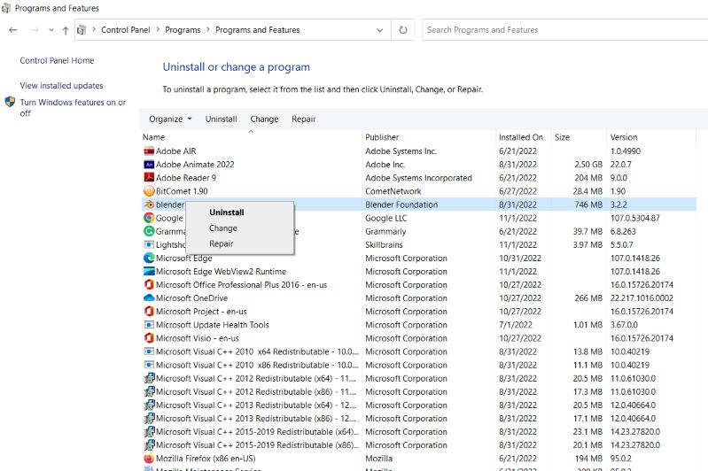The image size is (708, 471).
Task: Click Uninstall in the toolbar
Action: pos(222,120)
